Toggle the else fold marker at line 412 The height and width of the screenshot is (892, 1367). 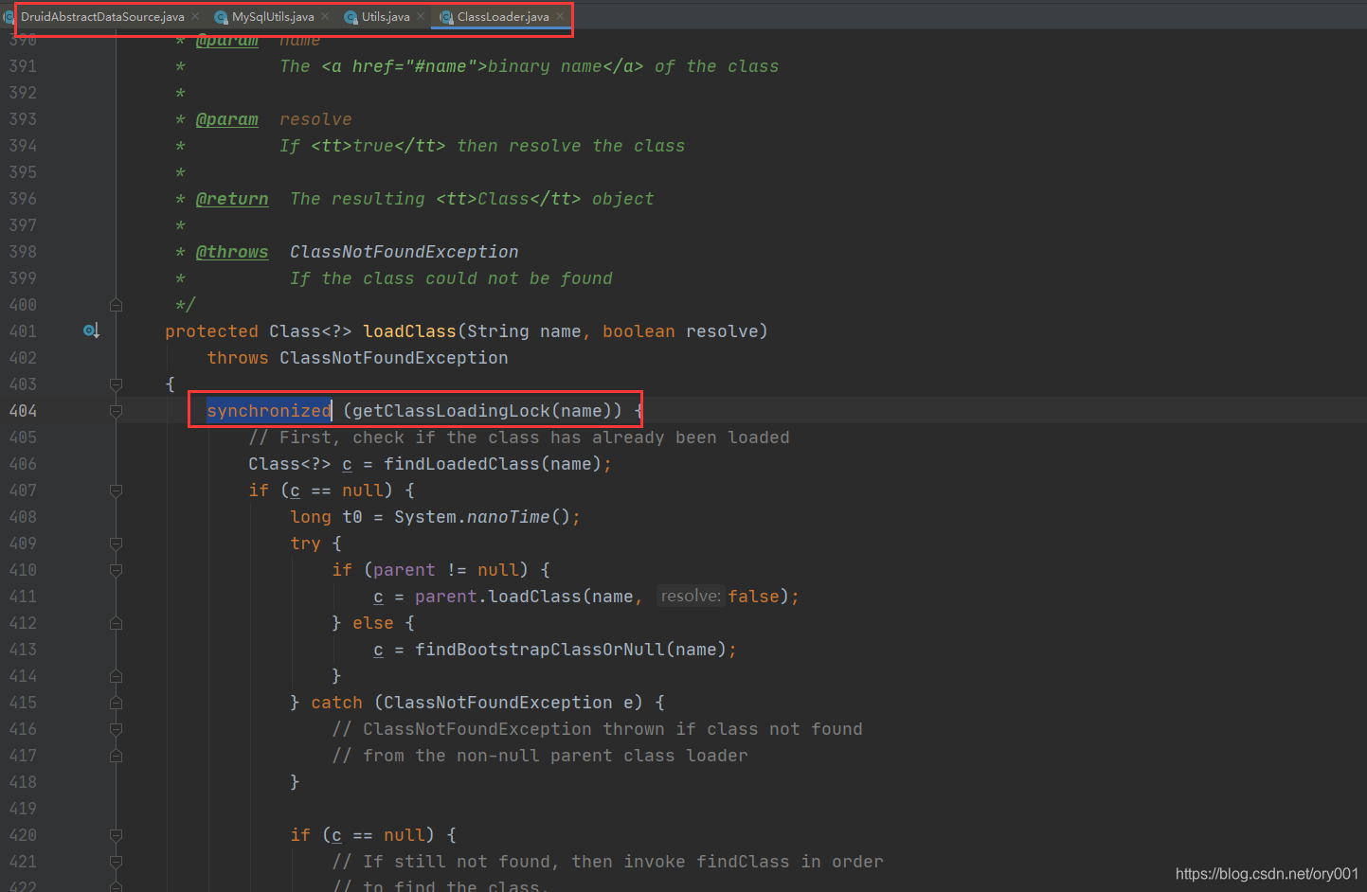[x=116, y=623]
